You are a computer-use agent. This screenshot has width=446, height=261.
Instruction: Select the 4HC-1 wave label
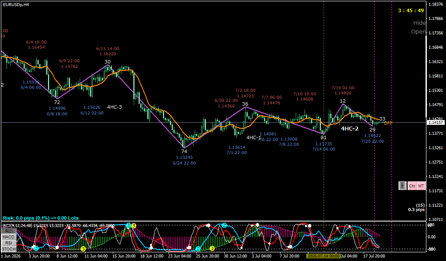click(254, 137)
